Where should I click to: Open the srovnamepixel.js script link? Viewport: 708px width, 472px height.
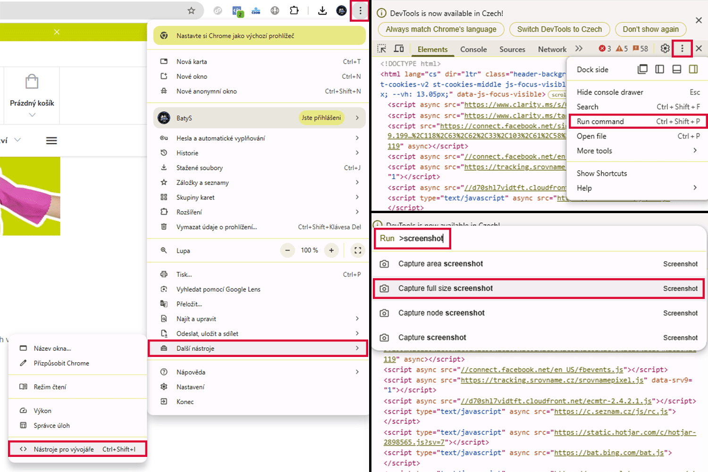click(x=552, y=380)
